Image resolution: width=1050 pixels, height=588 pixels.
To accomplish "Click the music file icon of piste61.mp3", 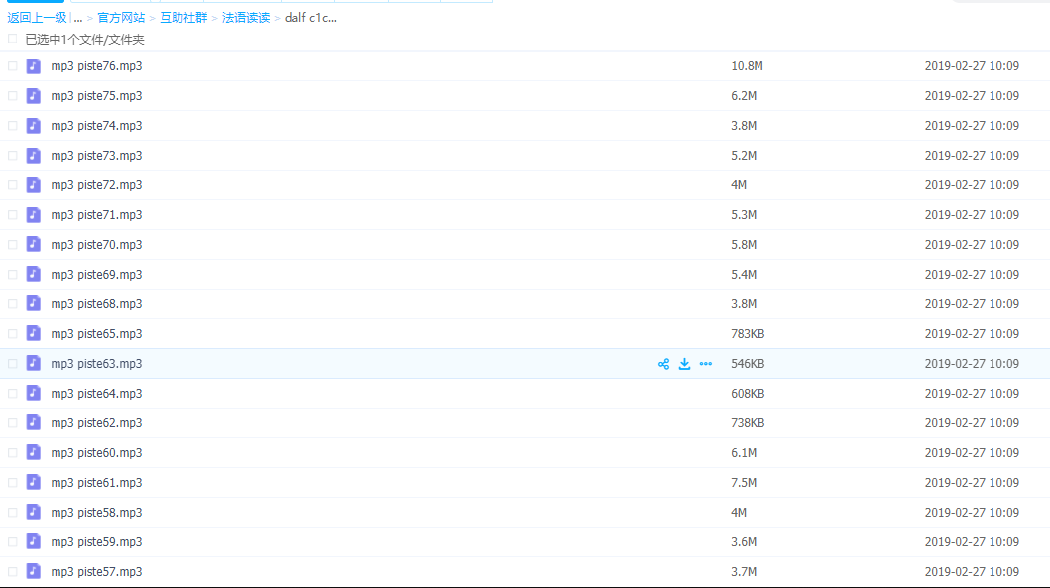I will (x=34, y=482).
